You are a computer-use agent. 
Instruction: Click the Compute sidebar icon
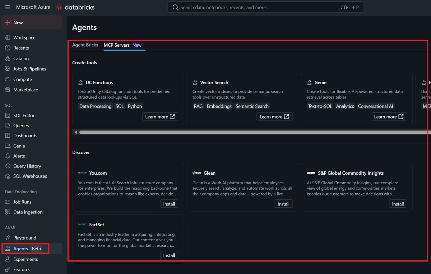(x=7, y=79)
